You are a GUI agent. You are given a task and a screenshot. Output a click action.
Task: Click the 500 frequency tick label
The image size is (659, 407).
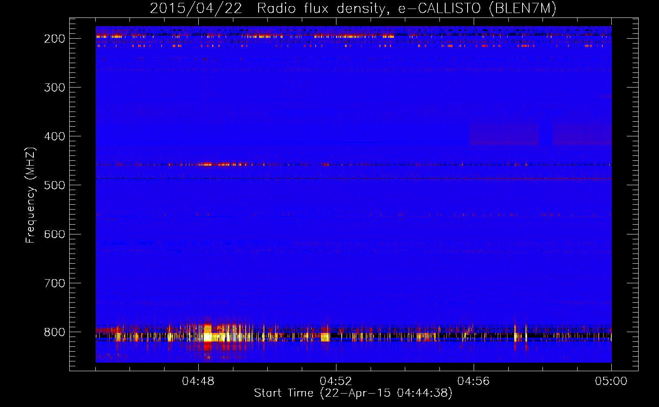(55, 185)
